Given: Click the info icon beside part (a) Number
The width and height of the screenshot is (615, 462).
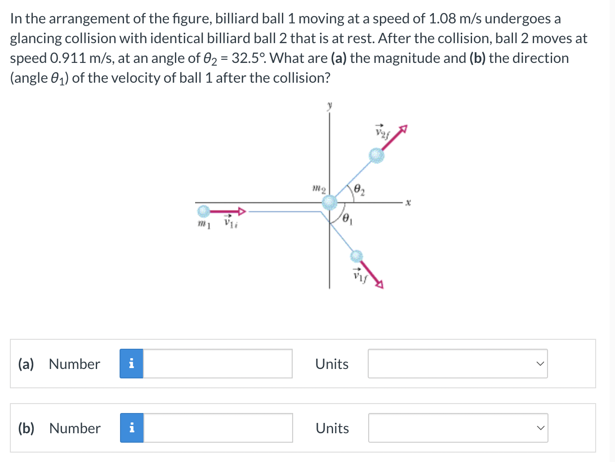Looking at the screenshot, I should click(131, 364).
